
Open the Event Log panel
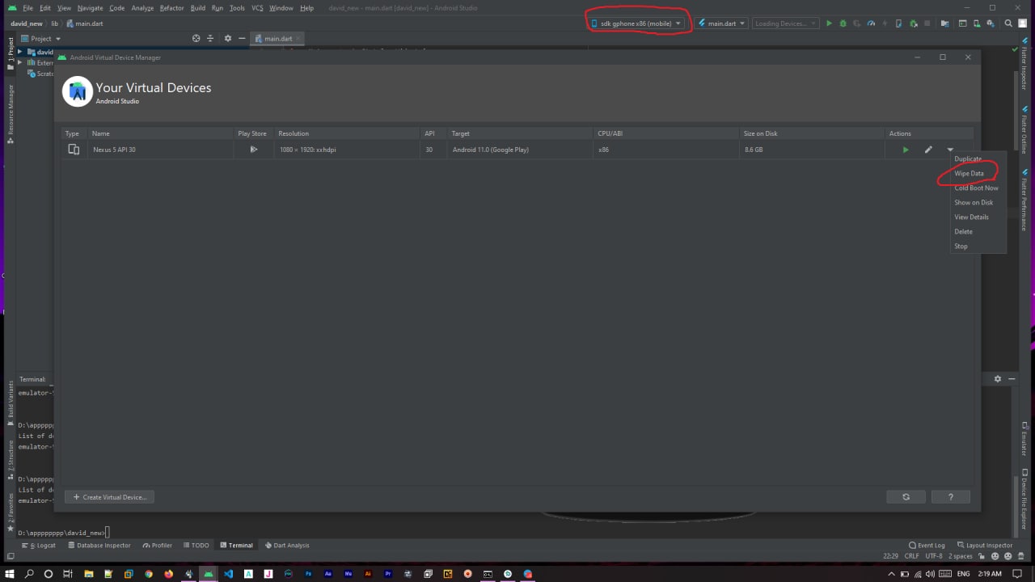pyautogui.click(x=927, y=546)
